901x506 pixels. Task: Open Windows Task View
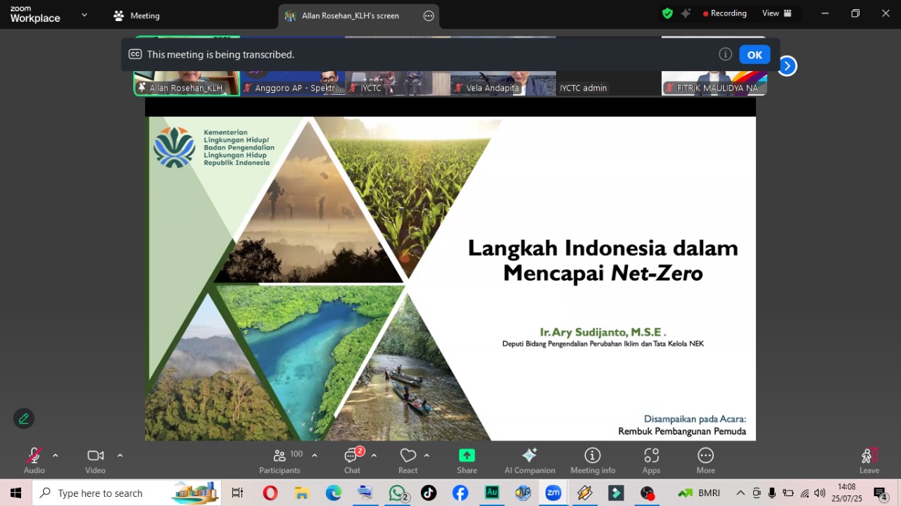tap(237, 493)
